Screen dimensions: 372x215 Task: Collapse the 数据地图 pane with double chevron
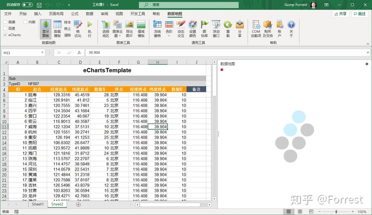(367, 64)
